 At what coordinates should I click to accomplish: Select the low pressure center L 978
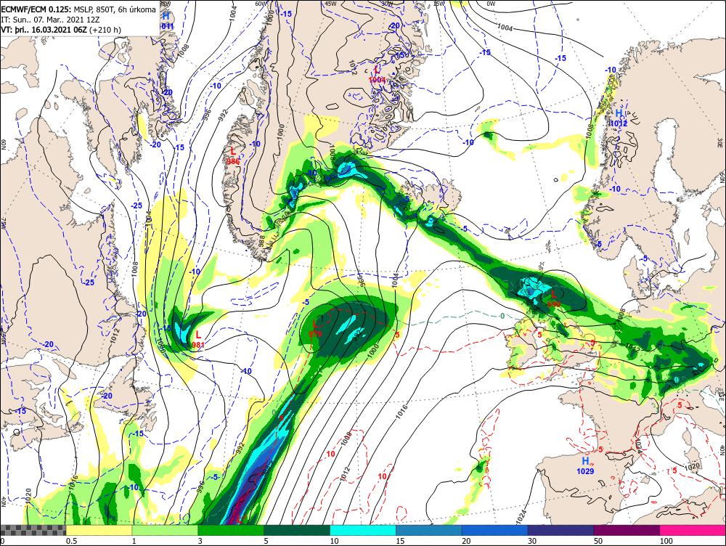tap(315, 328)
